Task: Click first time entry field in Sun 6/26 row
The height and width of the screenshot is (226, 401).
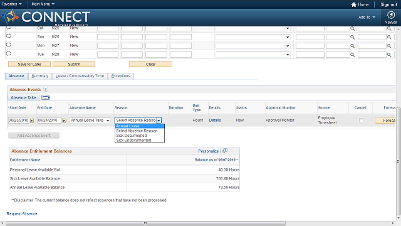Action: click(108, 37)
